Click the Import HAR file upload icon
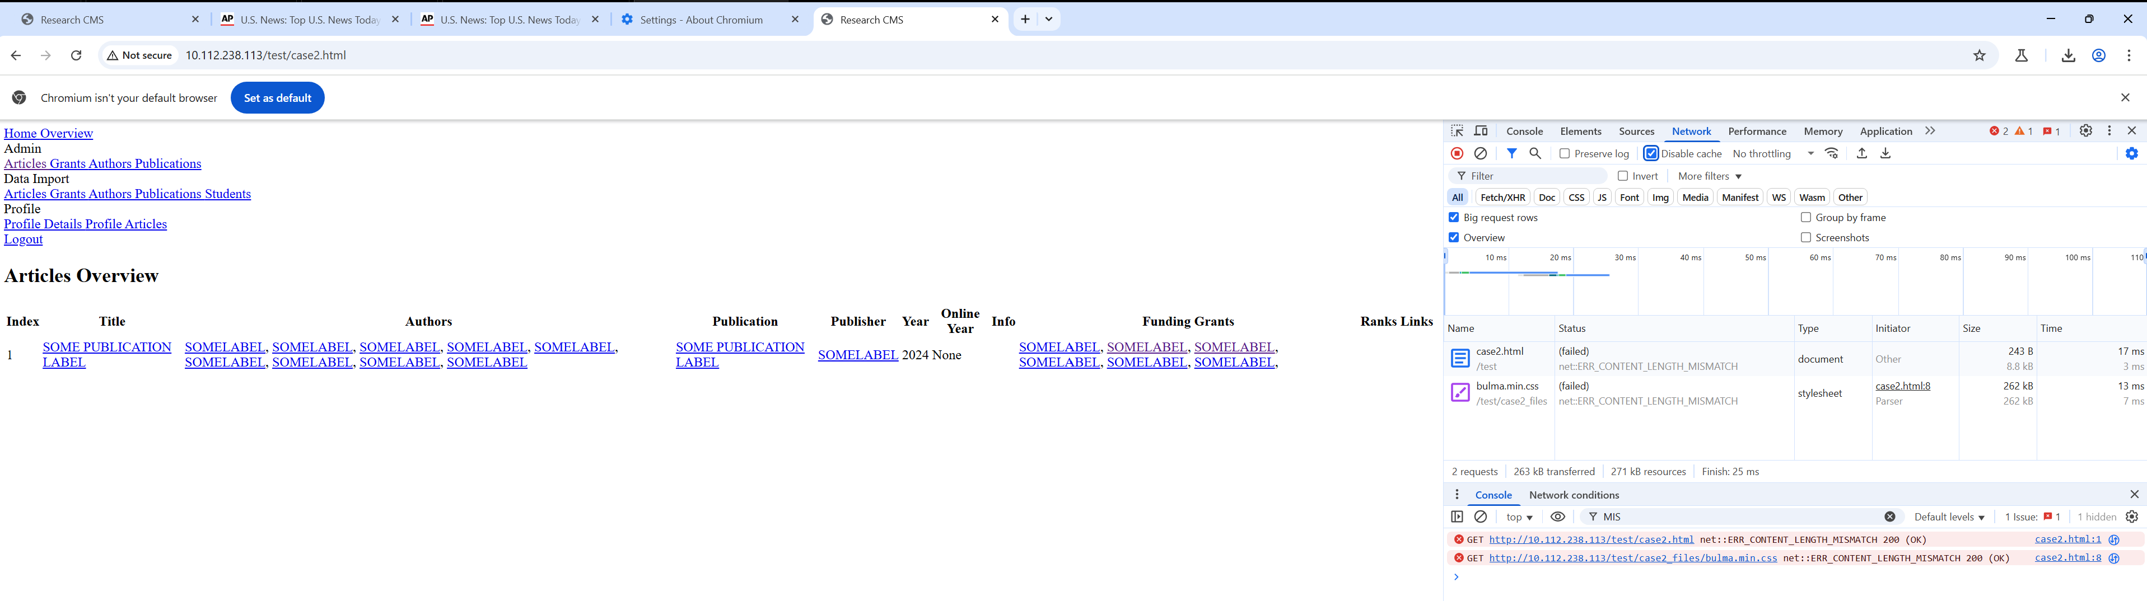The image size is (2147, 601). point(1861,153)
